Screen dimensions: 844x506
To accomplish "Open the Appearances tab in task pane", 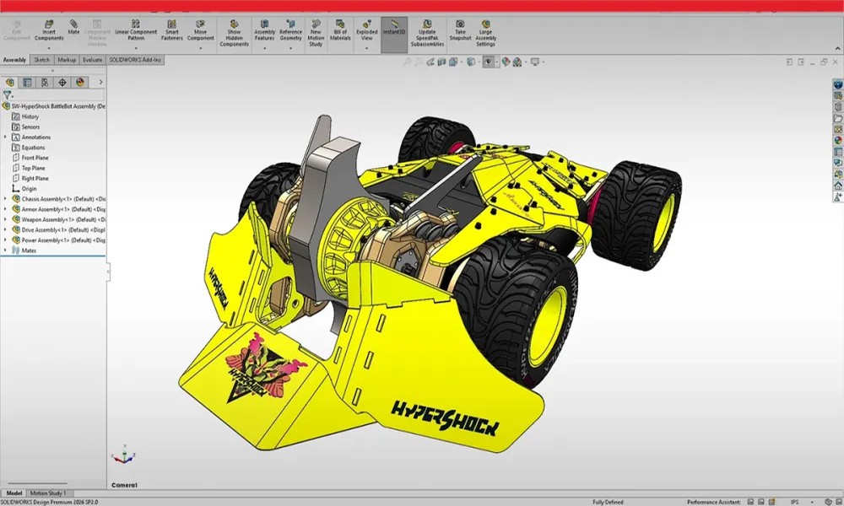I will (x=837, y=141).
